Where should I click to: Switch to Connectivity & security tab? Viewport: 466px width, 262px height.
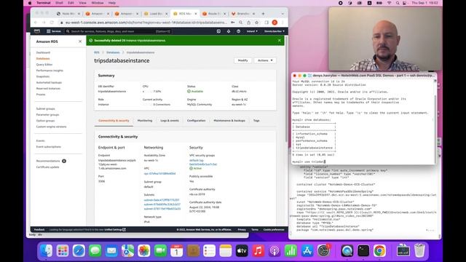pos(114,121)
